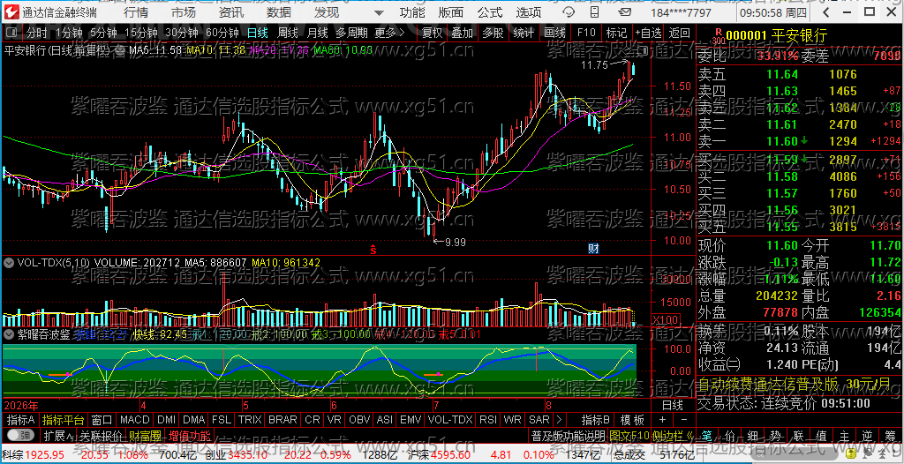Open dropdown arrow next to 发现 menu
This screenshot has width=904, height=464.
pos(378,12)
